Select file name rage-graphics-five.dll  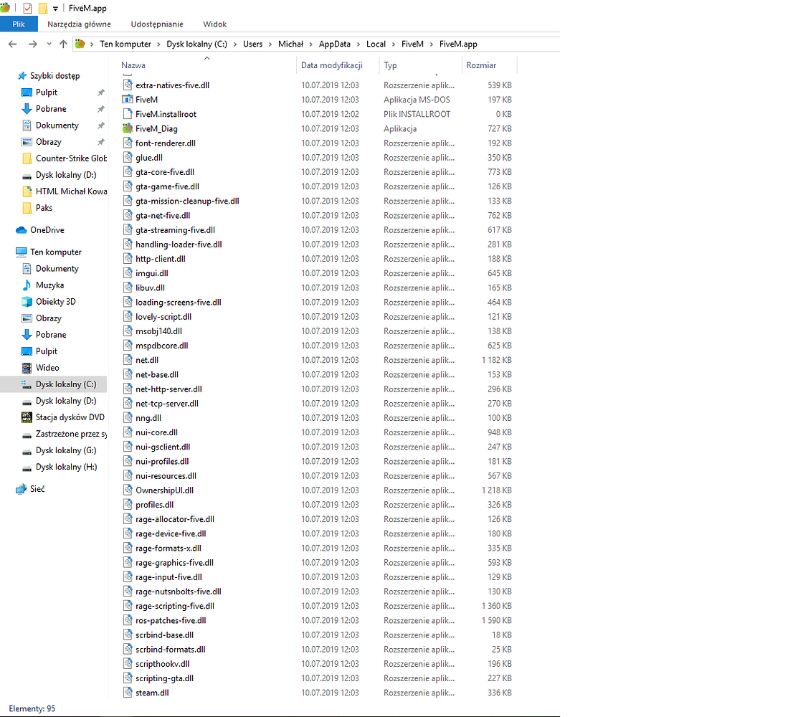(x=174, y=563)
